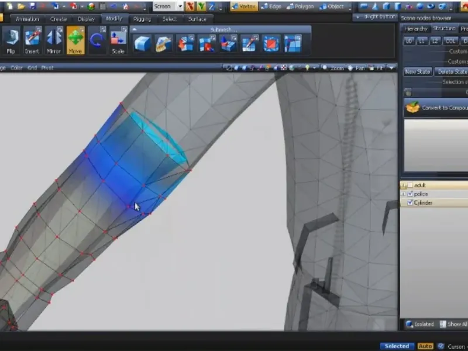
Task: Click the New State button
Action: pos(418,71)
